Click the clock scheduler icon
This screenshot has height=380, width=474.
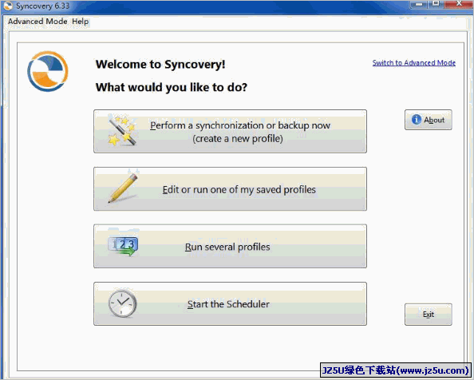(122, 303)
